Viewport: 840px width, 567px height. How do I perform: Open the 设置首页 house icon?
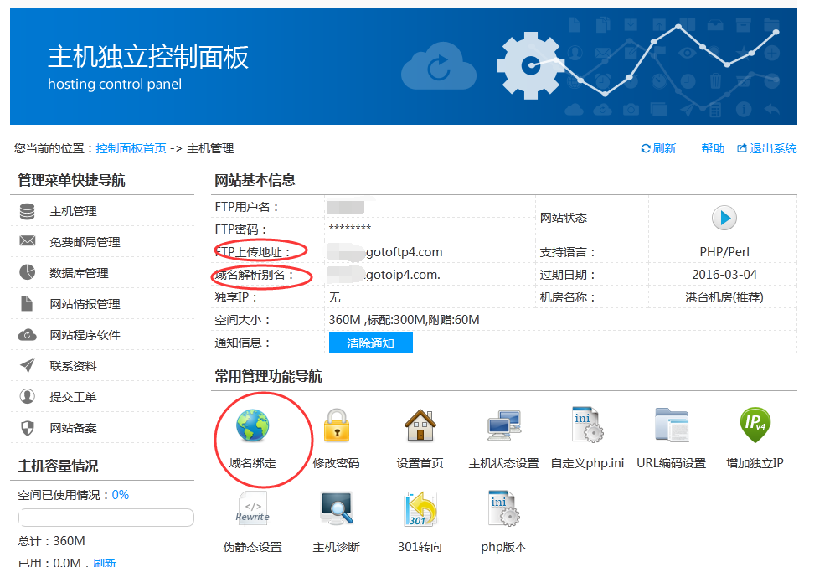click(x=420, y=425)
